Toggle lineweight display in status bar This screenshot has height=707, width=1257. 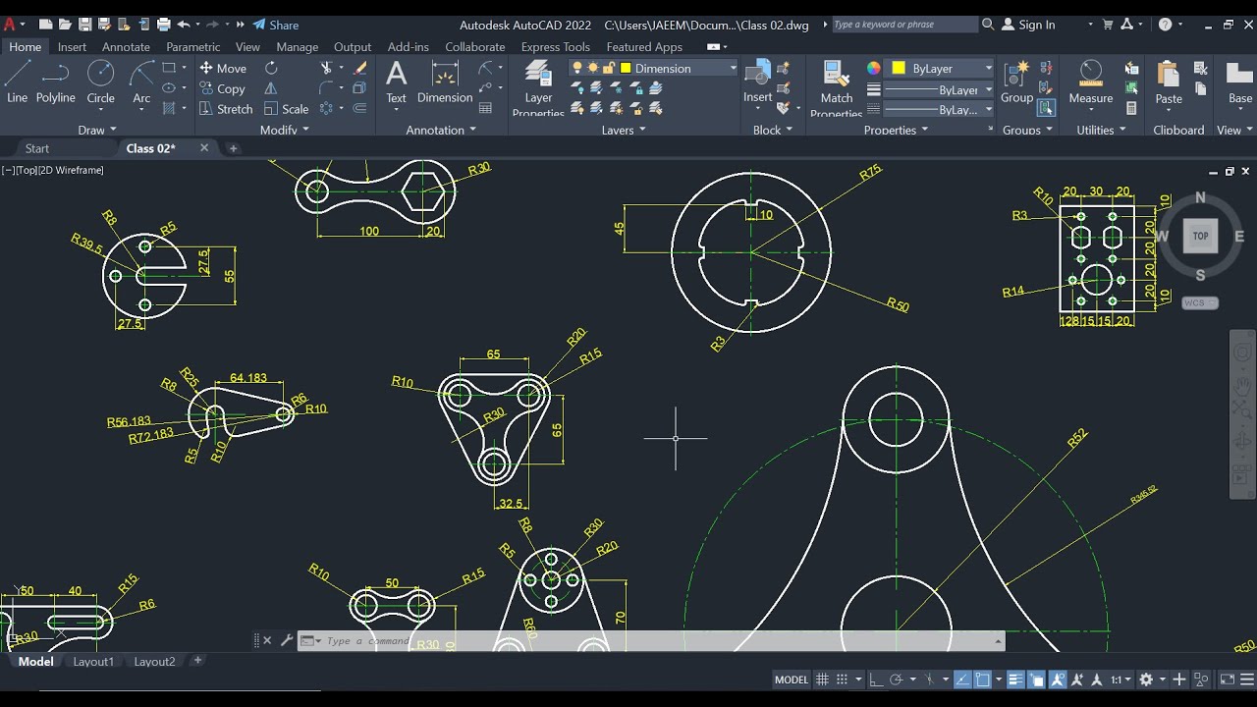click(1015, 680)
